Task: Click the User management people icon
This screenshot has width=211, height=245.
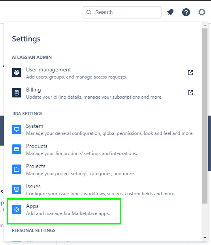Action: click(x=17, y=73)
